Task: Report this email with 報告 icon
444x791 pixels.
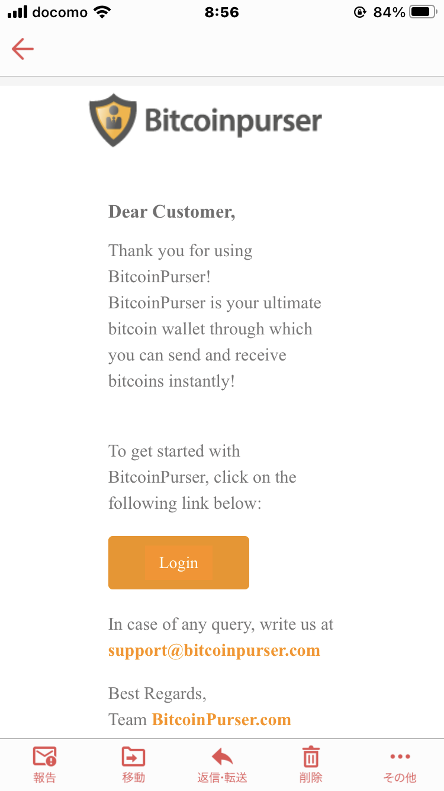Action: coord(44,757)
